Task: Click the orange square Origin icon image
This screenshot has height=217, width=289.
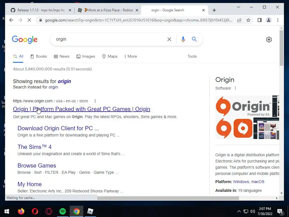Action: tap(243, 128)
